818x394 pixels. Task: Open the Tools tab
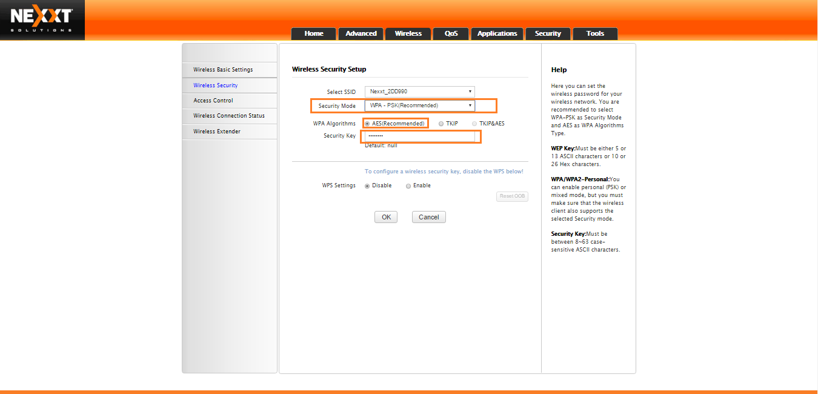595,34
